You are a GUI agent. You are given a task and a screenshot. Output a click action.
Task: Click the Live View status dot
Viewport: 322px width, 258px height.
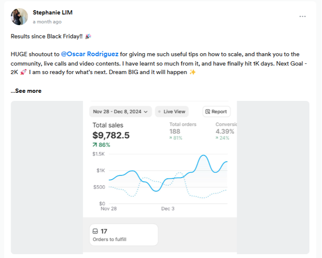coord(160,112)
